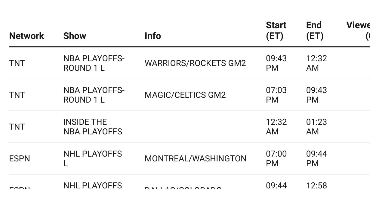Click TNT in the Warriors/Rockets row

[x=17, y=63]
